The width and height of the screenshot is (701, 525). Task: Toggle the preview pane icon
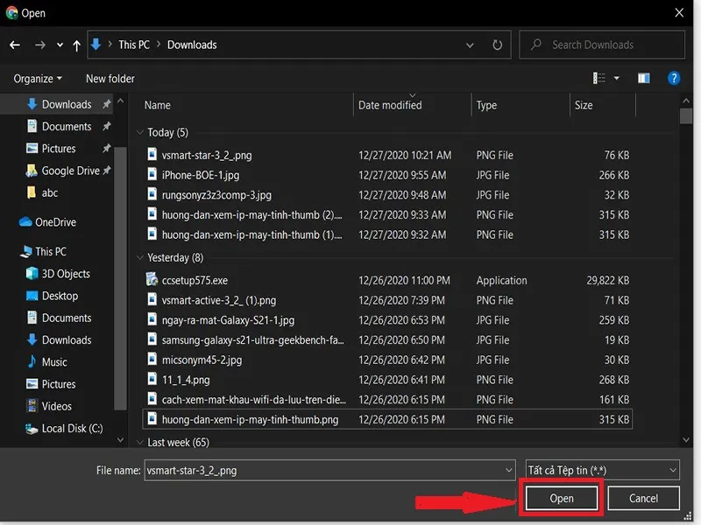click(644, 78)
